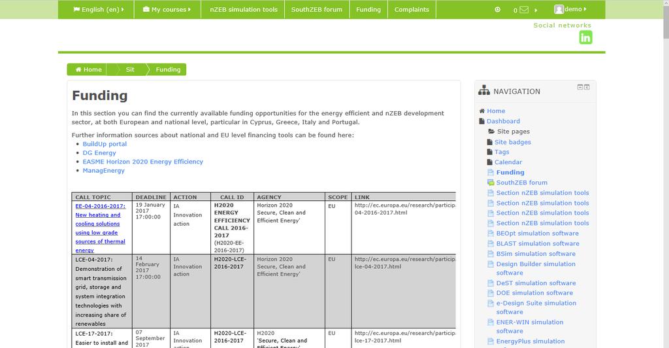Open Site badges in Navigation
This screenshot has height=348, width=669.
(x=513, y=142)
